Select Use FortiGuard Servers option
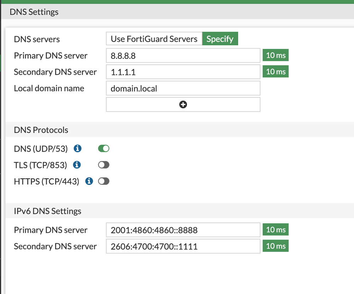The width and height of the screenshot is (354, 294). pyautogui.click(x=154, y=39)
